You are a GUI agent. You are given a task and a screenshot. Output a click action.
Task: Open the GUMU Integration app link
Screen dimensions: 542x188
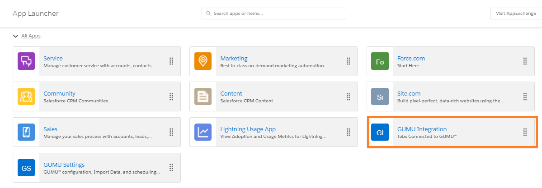pos(422,129)
